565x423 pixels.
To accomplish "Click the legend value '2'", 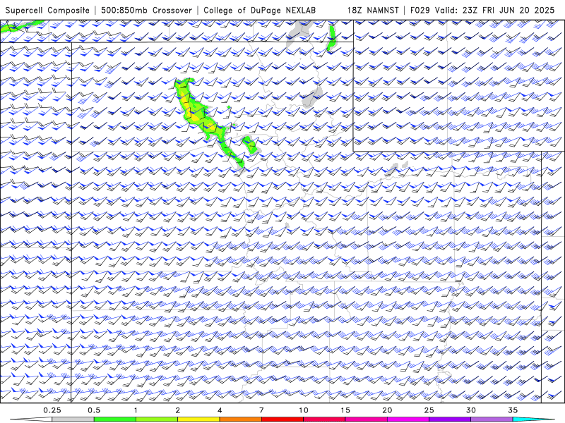I will 178,410.
